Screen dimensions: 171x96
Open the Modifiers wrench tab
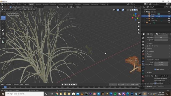[143, 61]
